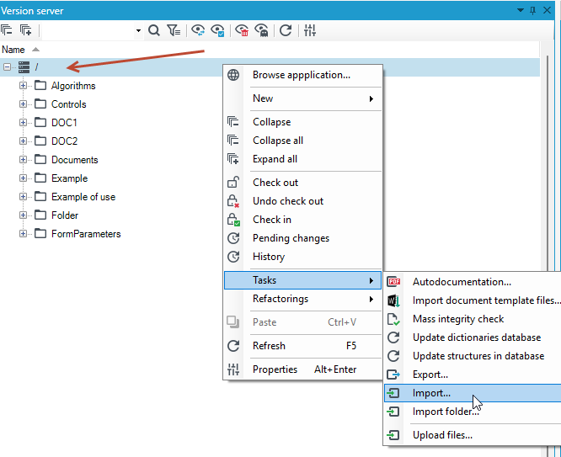Open Pending changes from menu
Screen dimensions: 561x457
click(302, 238)
